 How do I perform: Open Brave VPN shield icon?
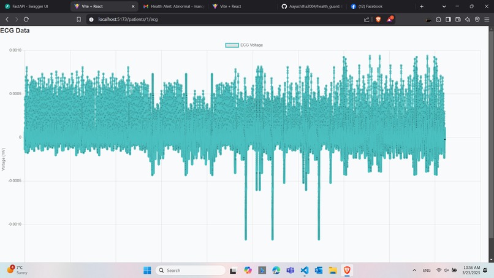pyautogui.click(x=477, y=19)
